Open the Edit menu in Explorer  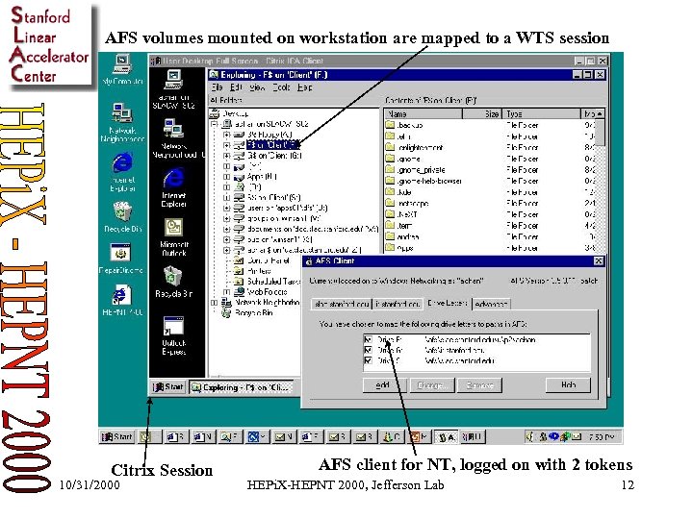236,87
